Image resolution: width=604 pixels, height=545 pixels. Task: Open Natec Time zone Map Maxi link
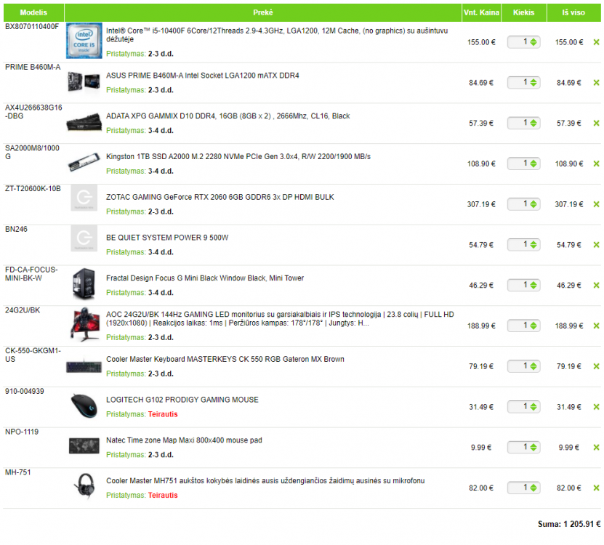184,440
